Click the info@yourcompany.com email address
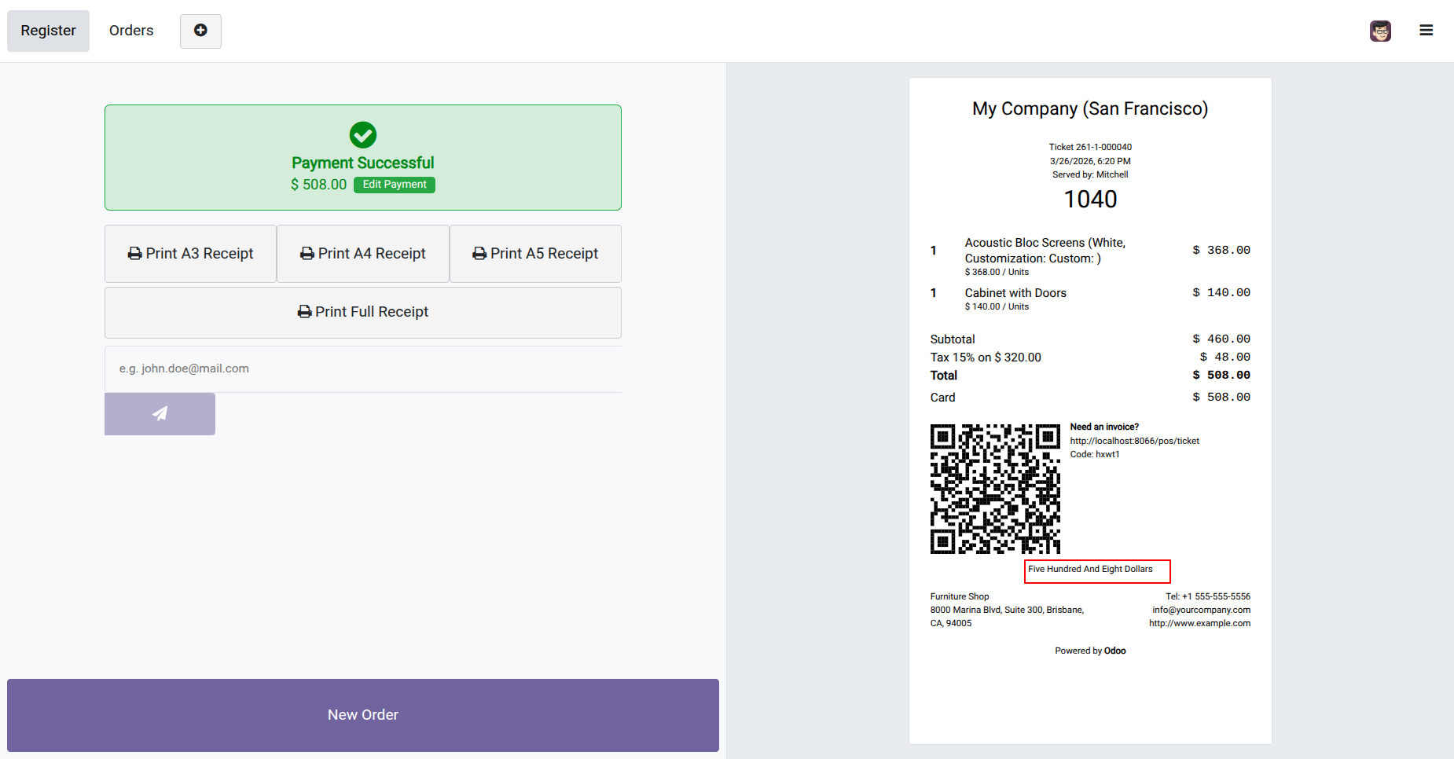Image resolution: width=1454 pixels, height=759 pixels. (1201, 610)
